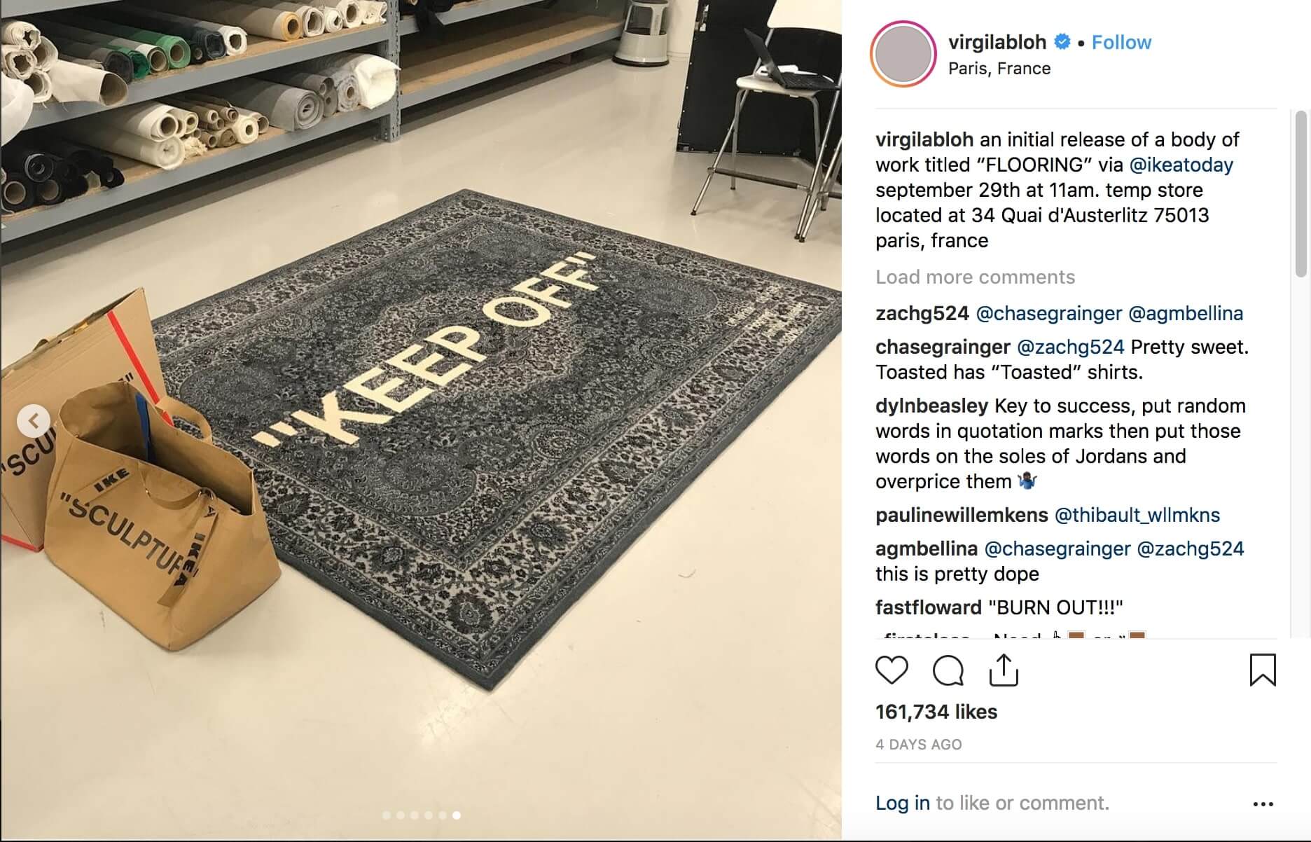Go to previous photo with left arrow
1311x842 pixels.
point(34,421)
